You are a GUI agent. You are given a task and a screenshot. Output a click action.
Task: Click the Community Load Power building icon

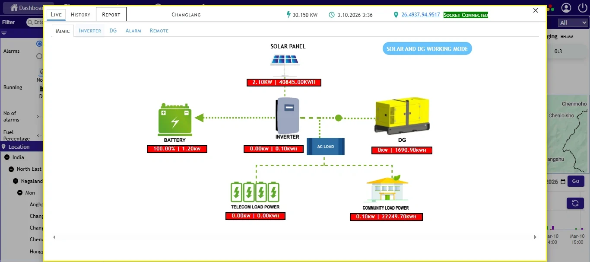pyautogui.click(x=386, y=189)
